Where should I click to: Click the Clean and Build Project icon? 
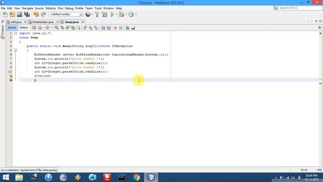tap(104, 15)
